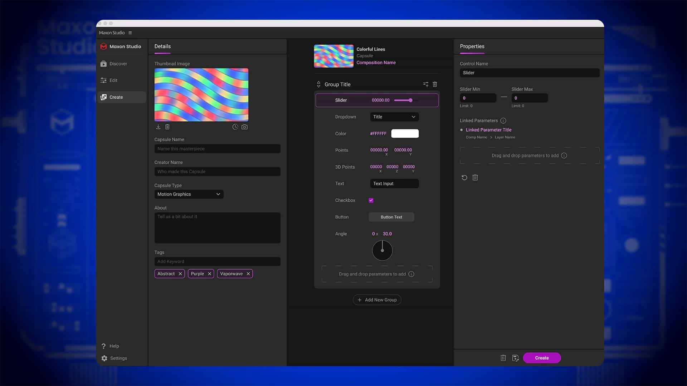This screenshot has width=687, height=386.
Task: Open the Capsule Type dropdown
Action: (189, 194)
